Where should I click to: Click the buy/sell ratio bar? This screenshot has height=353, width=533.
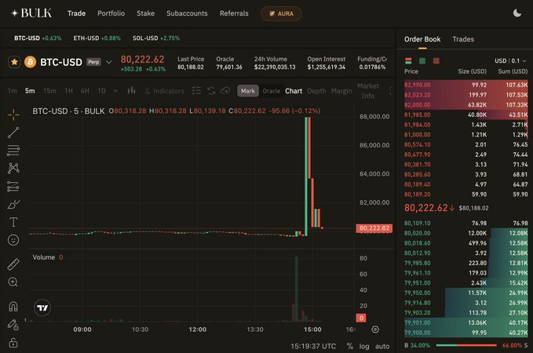[466, 345]
